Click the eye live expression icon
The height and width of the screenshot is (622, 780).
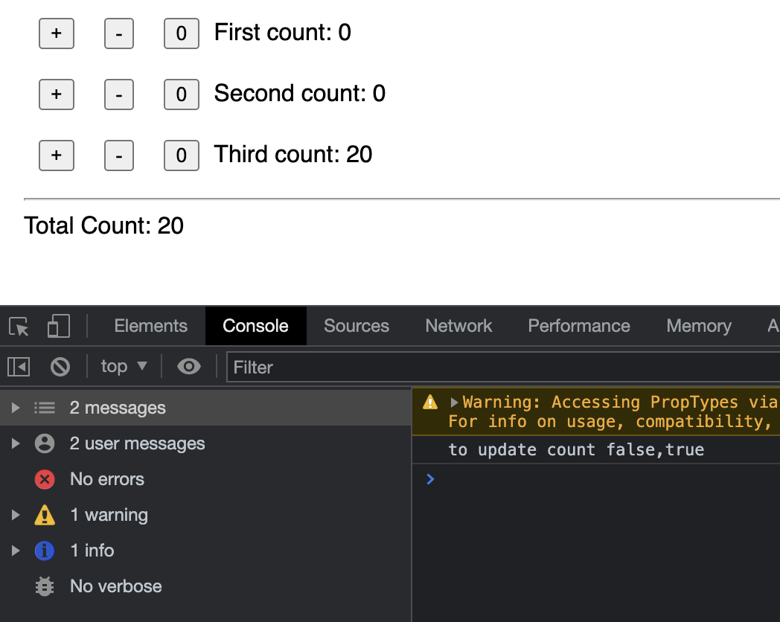tap(189, 366)
